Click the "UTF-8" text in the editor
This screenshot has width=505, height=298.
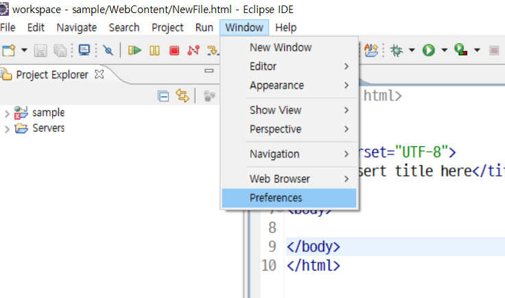[421, 152]
